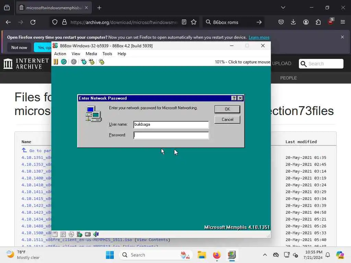Open the list all tabs chevron
The width and height of the screenshot is (351, 263).
tap(283, 8)
